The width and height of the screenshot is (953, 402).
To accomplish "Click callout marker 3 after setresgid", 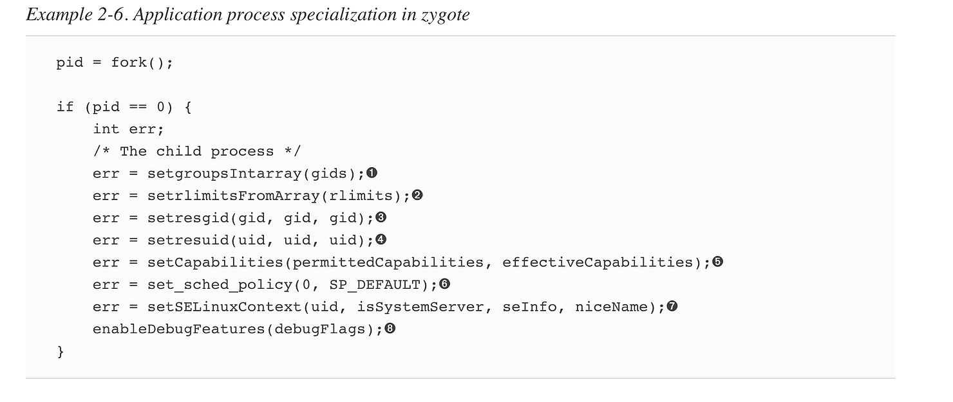I will tap(381, 217).
